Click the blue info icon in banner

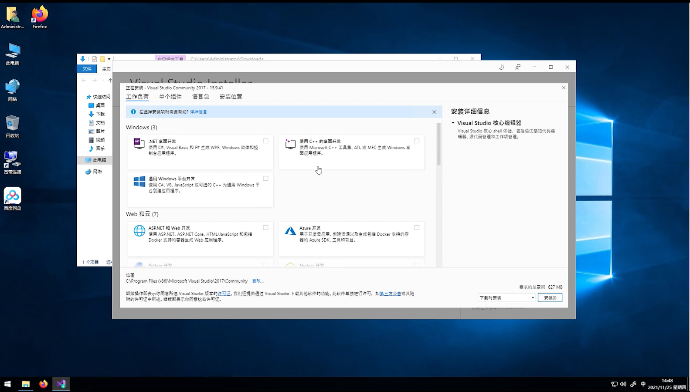pyautogui.click(x=133, y=112)
